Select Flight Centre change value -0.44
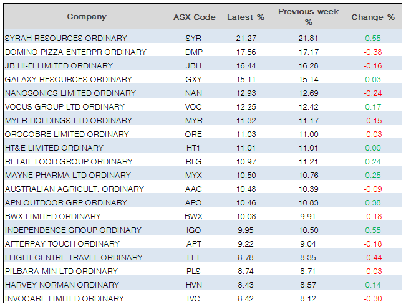 click(x=373, y=258)
